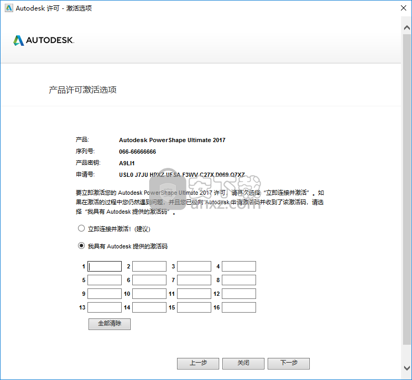Screen dimensions: 412x380
Task: Click the 产品许可激活选项 heading
Action: pos(83,90)
